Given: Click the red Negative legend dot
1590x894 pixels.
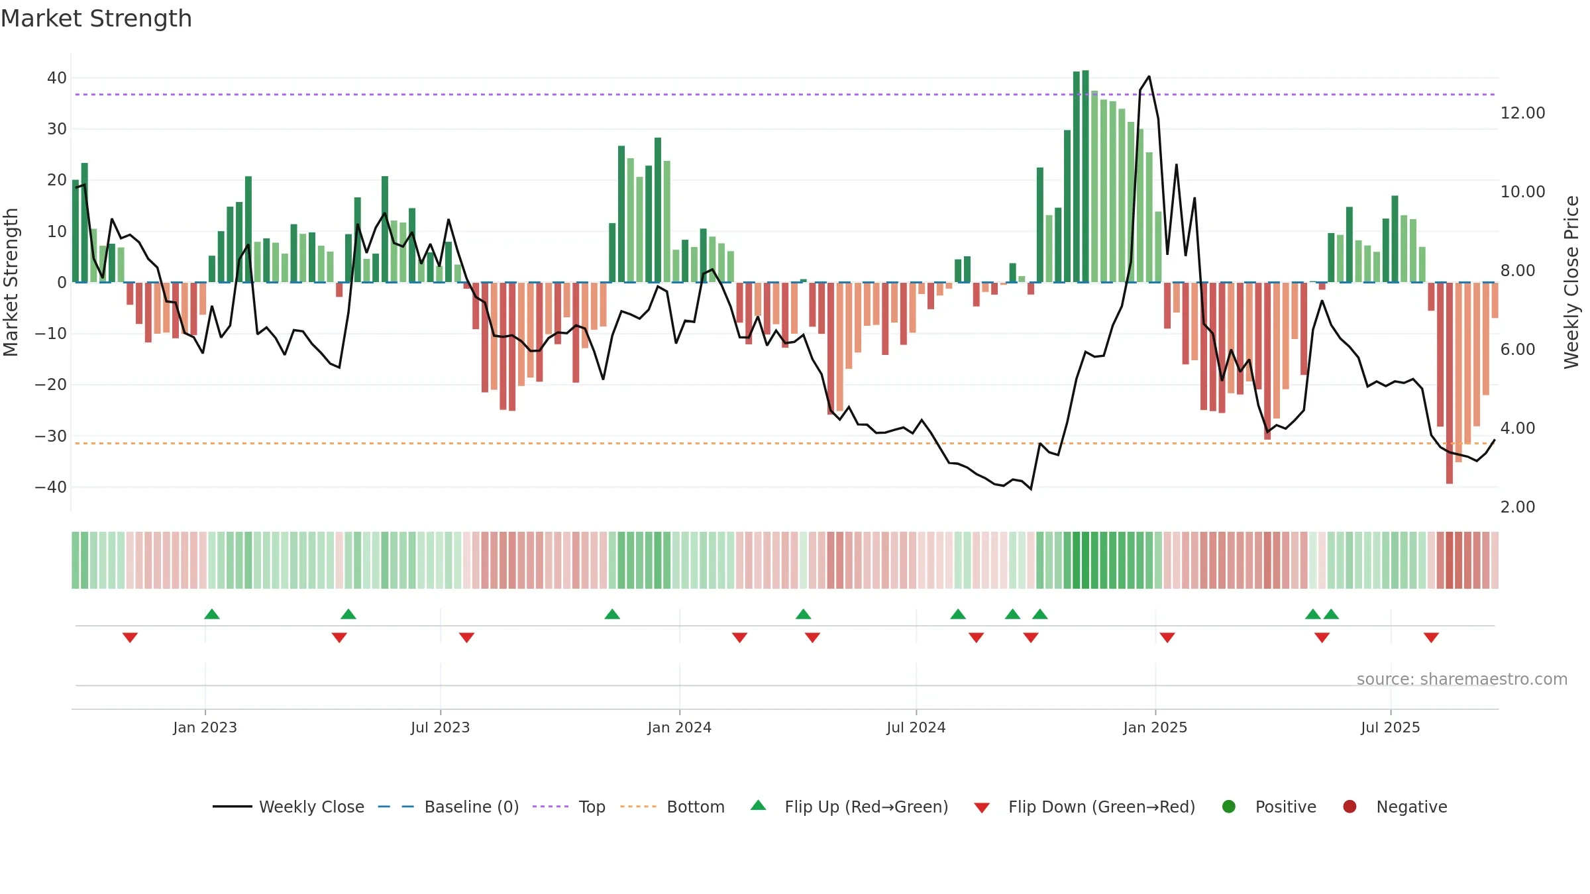Looking at the screenshot, I should [x=1350, y=807].
